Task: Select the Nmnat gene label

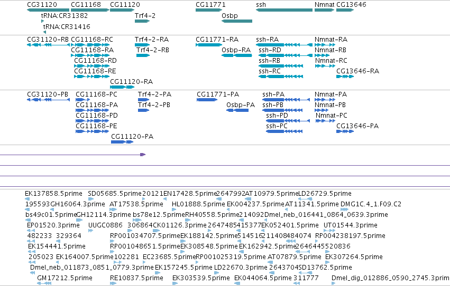Action: coord(324,5)
